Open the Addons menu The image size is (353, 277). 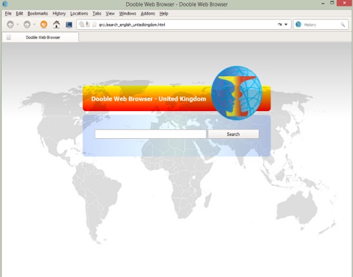(148, 14)
